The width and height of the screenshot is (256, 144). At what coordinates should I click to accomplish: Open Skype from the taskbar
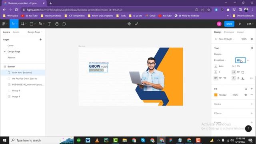click(x=143, y=140)
